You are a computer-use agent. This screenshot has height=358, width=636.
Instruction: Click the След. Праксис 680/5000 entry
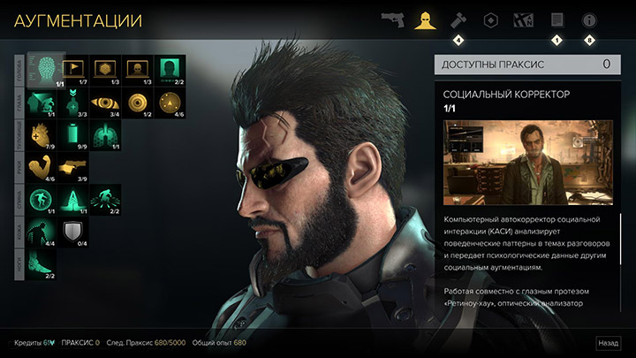click(x=146, y=343)
